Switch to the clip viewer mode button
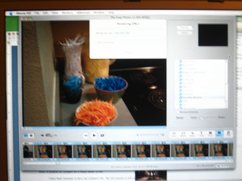242x181 pixels. pos(26,135)
